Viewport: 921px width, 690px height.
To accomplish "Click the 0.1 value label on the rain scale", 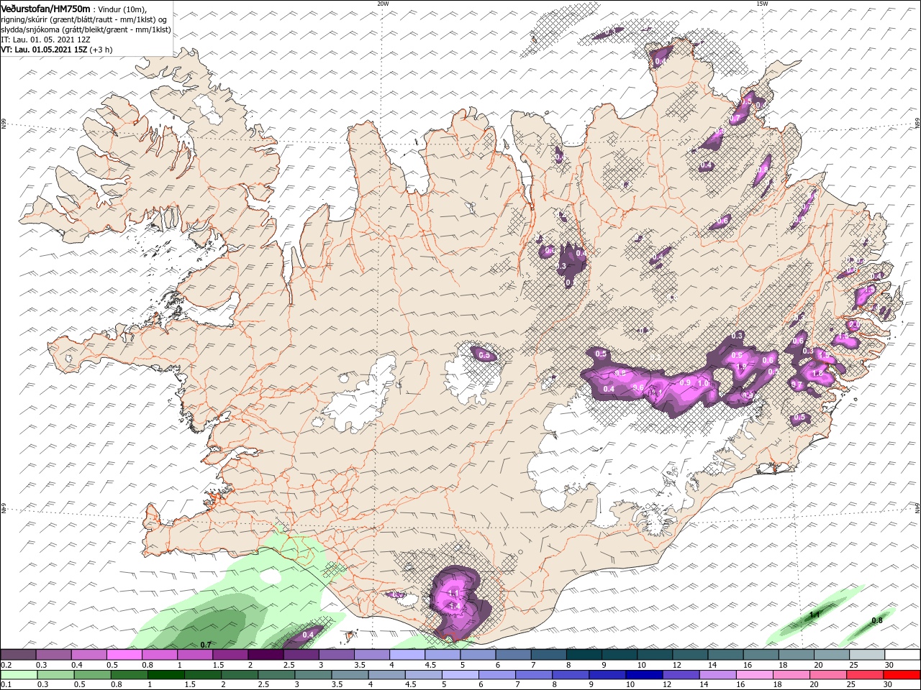I will [6, 685].
